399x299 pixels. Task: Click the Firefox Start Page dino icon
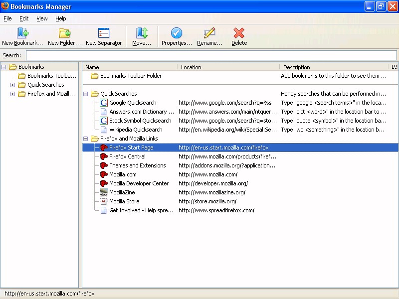click(x=104, y=148)
